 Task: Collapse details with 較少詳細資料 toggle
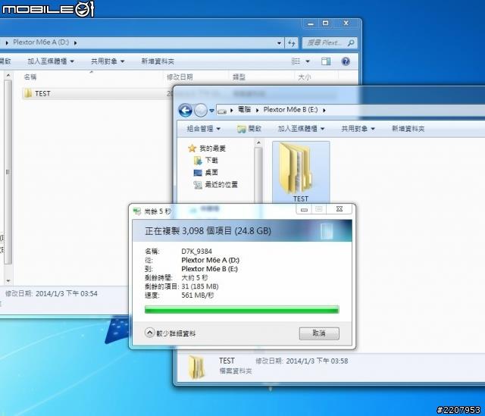(x=170, y=333)
